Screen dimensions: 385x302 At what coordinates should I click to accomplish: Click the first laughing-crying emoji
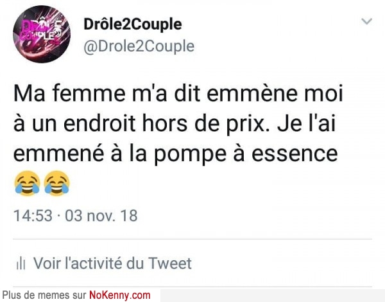(x=27, y=183)
